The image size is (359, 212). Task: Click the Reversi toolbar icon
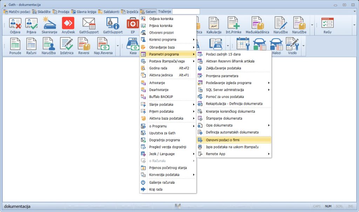pyautogui.click(x=83, y=46)
